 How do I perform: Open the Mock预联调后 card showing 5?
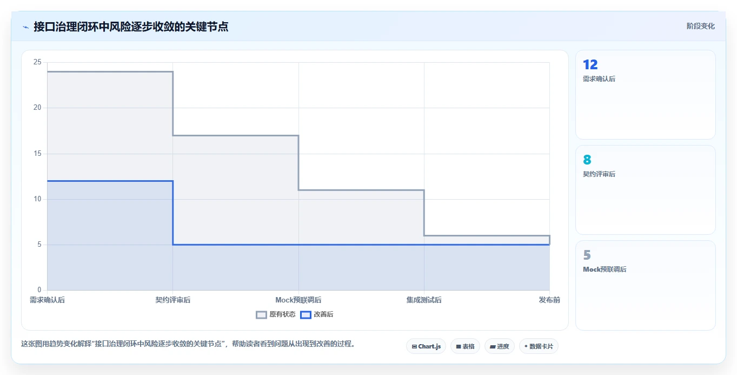pos(646,285)
